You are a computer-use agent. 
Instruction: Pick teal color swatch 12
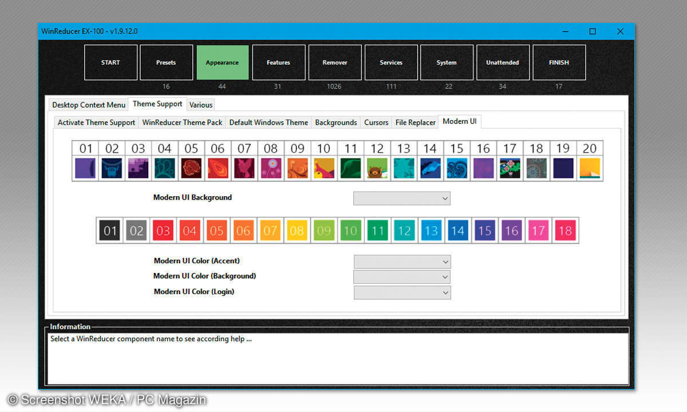coord(404,231)
